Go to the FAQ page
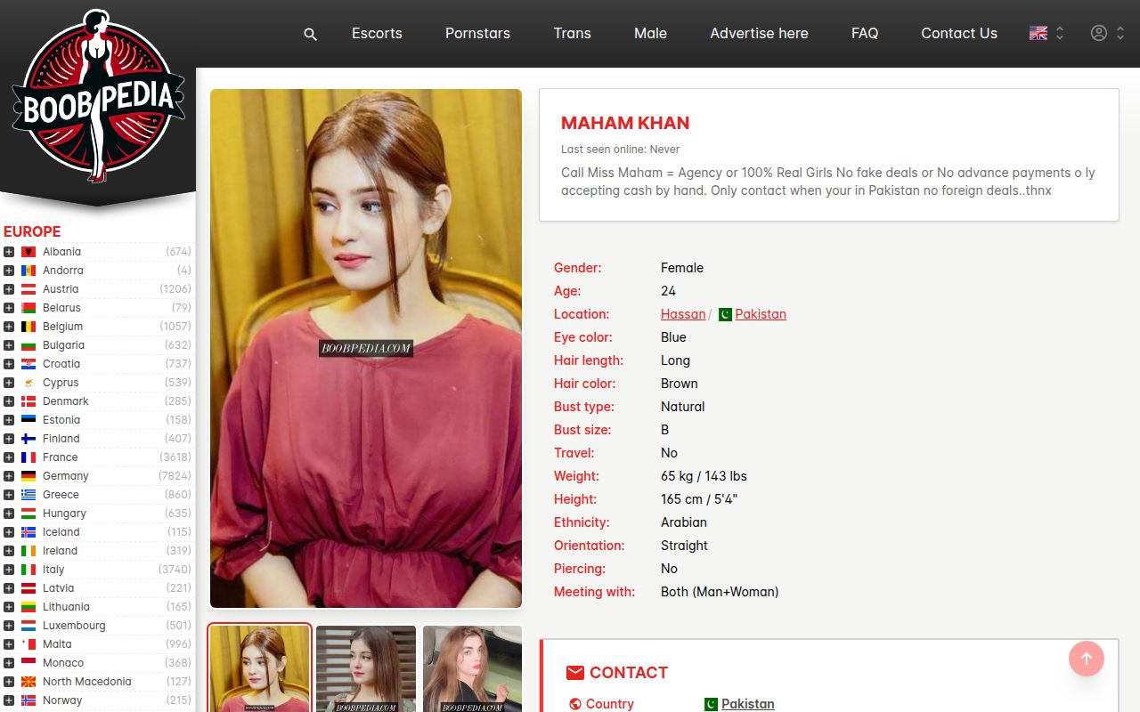The height and width of the screenshot is (712, 1140). (x=864, y=33)
